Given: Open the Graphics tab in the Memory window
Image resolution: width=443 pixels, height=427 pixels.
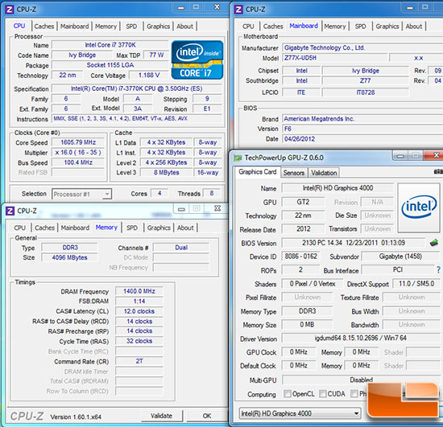Looking at the screenshot, I should [159, 228].
